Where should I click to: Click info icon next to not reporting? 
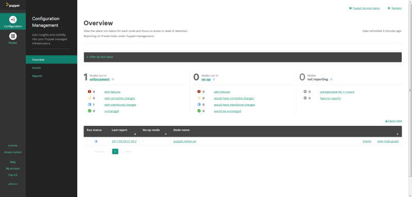tap(331, 79)
